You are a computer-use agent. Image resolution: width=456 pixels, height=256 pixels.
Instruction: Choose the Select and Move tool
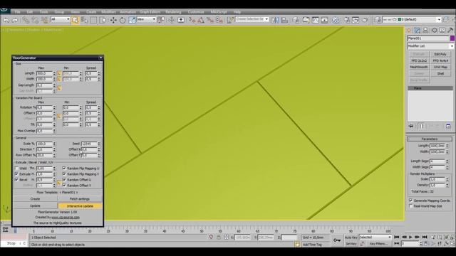click(113, 20)
